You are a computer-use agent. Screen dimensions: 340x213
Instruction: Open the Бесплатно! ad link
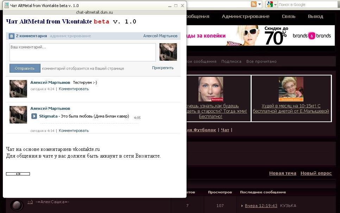point(210,117)
